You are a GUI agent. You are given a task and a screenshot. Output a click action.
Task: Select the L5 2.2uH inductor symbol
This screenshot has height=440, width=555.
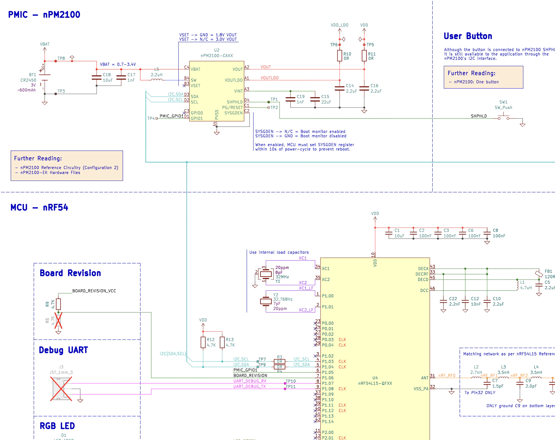pos(157,80)
